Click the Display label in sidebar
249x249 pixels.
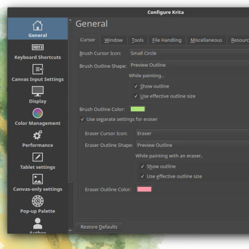[x=38, y=101]
